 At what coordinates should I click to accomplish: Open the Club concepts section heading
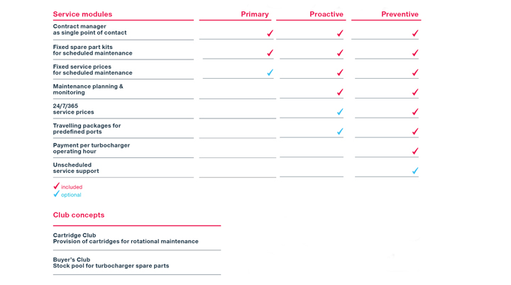[x=79, y=215]
